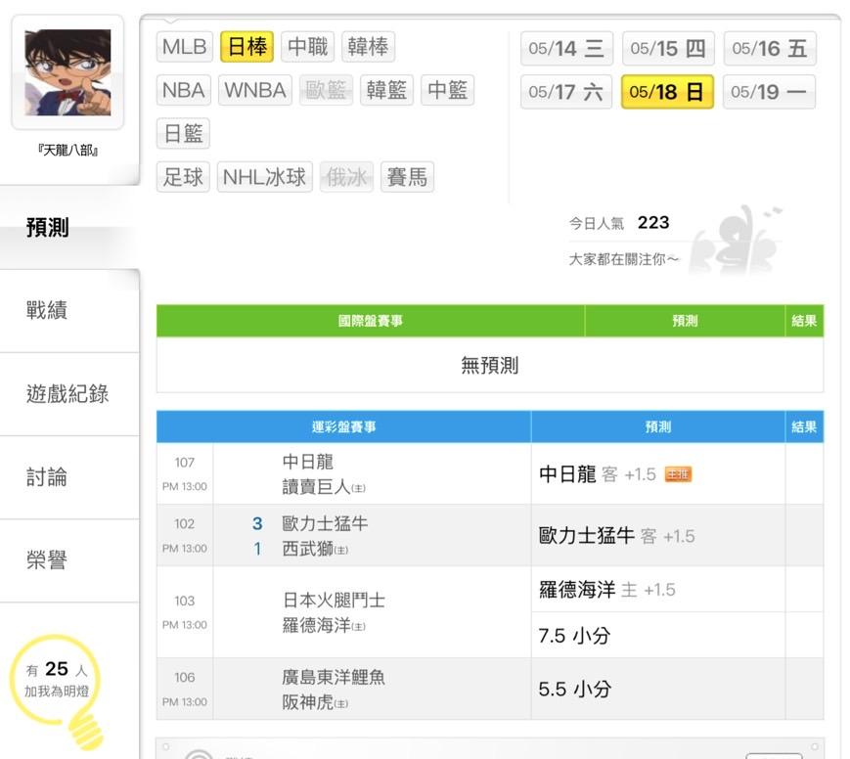
Task: Click game number 106 cell
Action: point(185,689)
